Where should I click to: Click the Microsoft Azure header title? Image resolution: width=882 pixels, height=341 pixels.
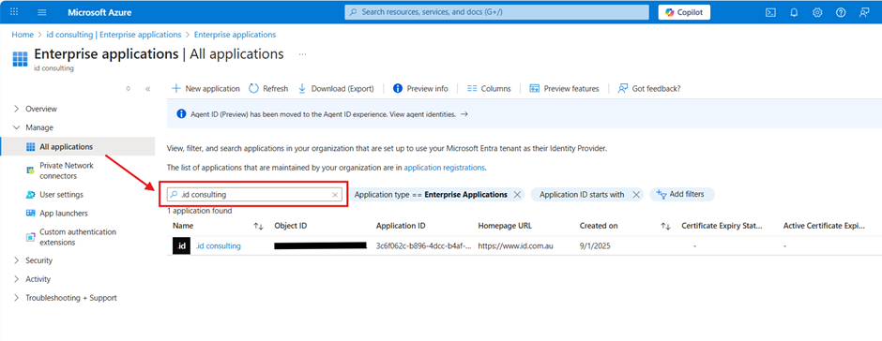tap(99, 12)
